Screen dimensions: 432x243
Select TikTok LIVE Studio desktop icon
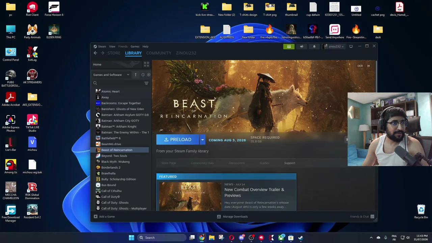(x=32, y=123)
